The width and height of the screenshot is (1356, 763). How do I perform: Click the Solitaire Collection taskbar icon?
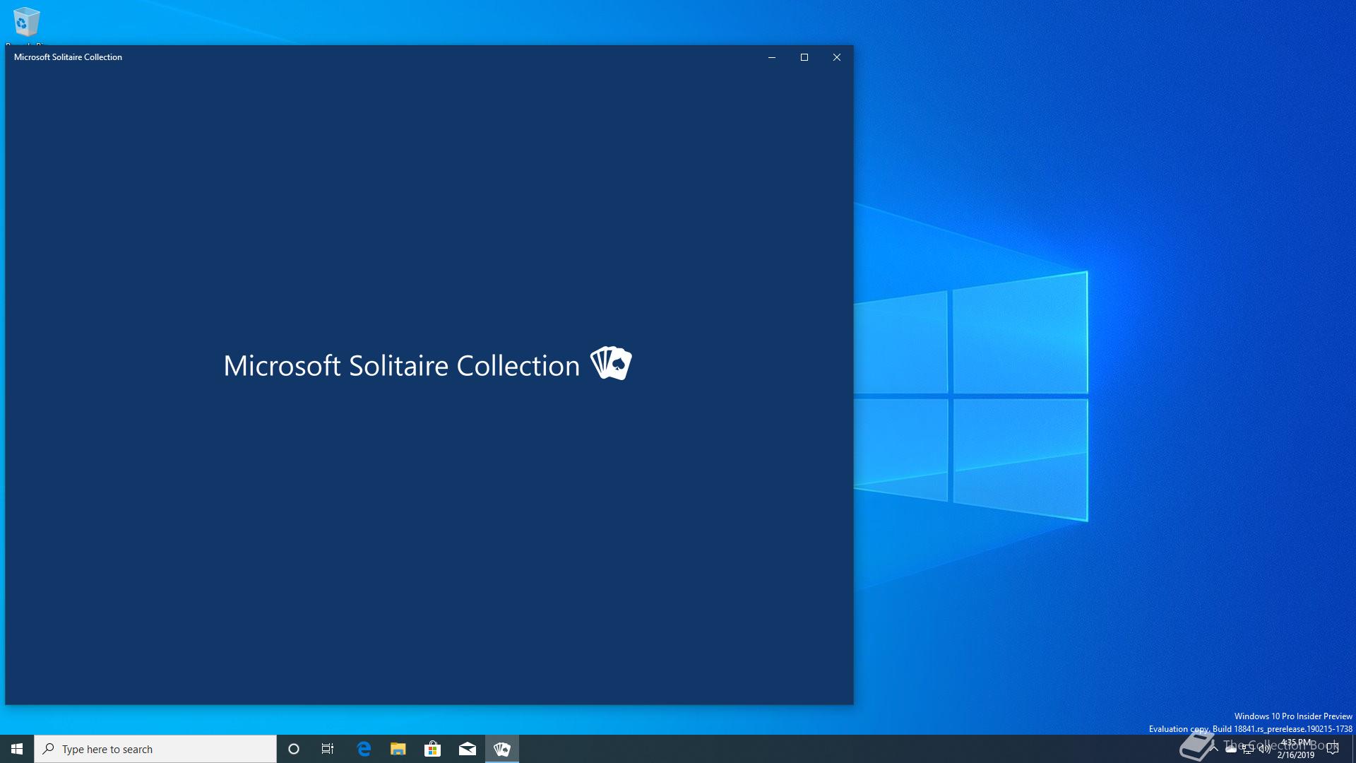[x=502, y=749]
